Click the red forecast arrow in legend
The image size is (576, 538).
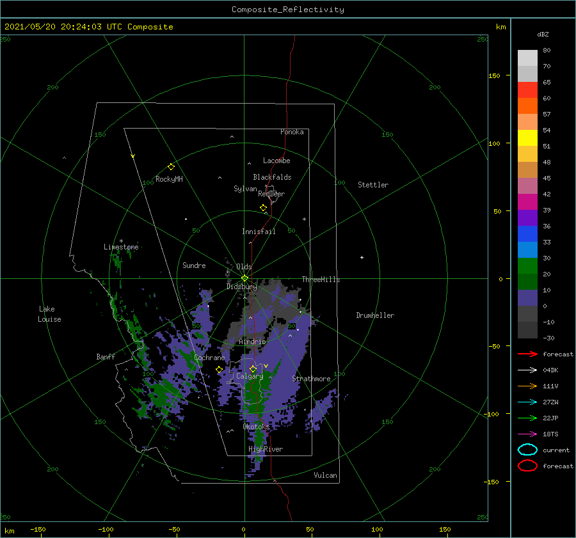[x=527, y=354]
